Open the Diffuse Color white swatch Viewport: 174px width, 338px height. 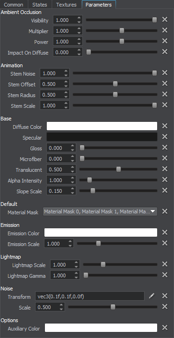coord(102,126)
